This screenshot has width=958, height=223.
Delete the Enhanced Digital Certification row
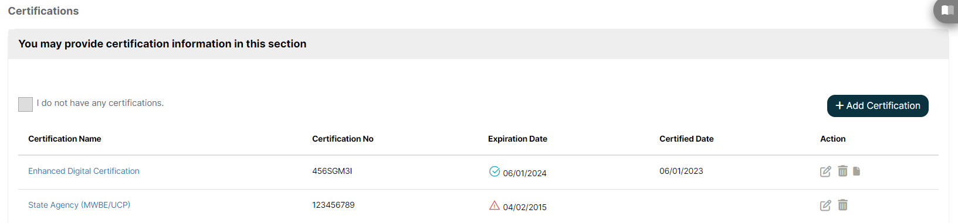842,171
